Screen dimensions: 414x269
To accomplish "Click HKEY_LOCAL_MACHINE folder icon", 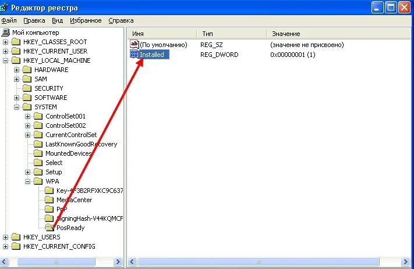I will point(16,60).
